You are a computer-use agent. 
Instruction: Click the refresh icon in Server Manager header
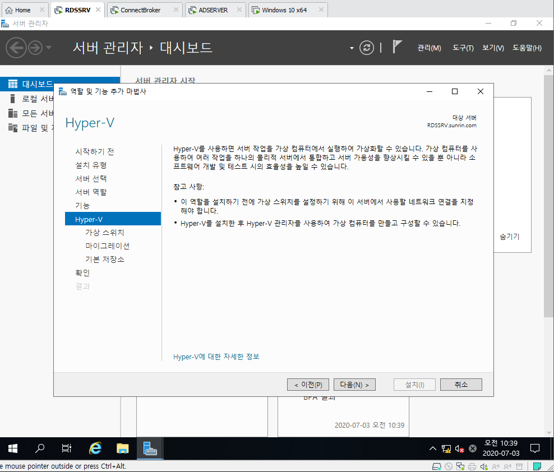coord(367,48)
